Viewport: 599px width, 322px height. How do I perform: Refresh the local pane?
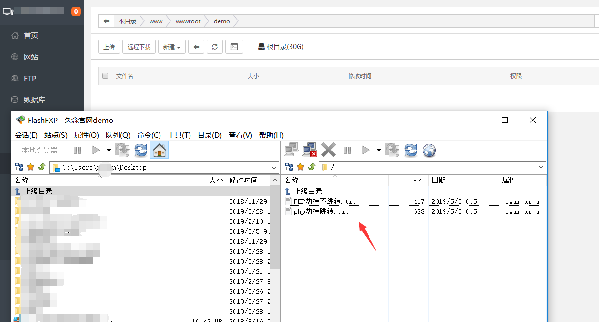tap(140, 150)
